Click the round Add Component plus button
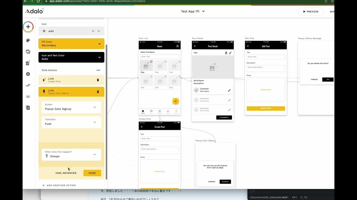Image resolution: width=357 pixels, height=200 pixels. 28,27
